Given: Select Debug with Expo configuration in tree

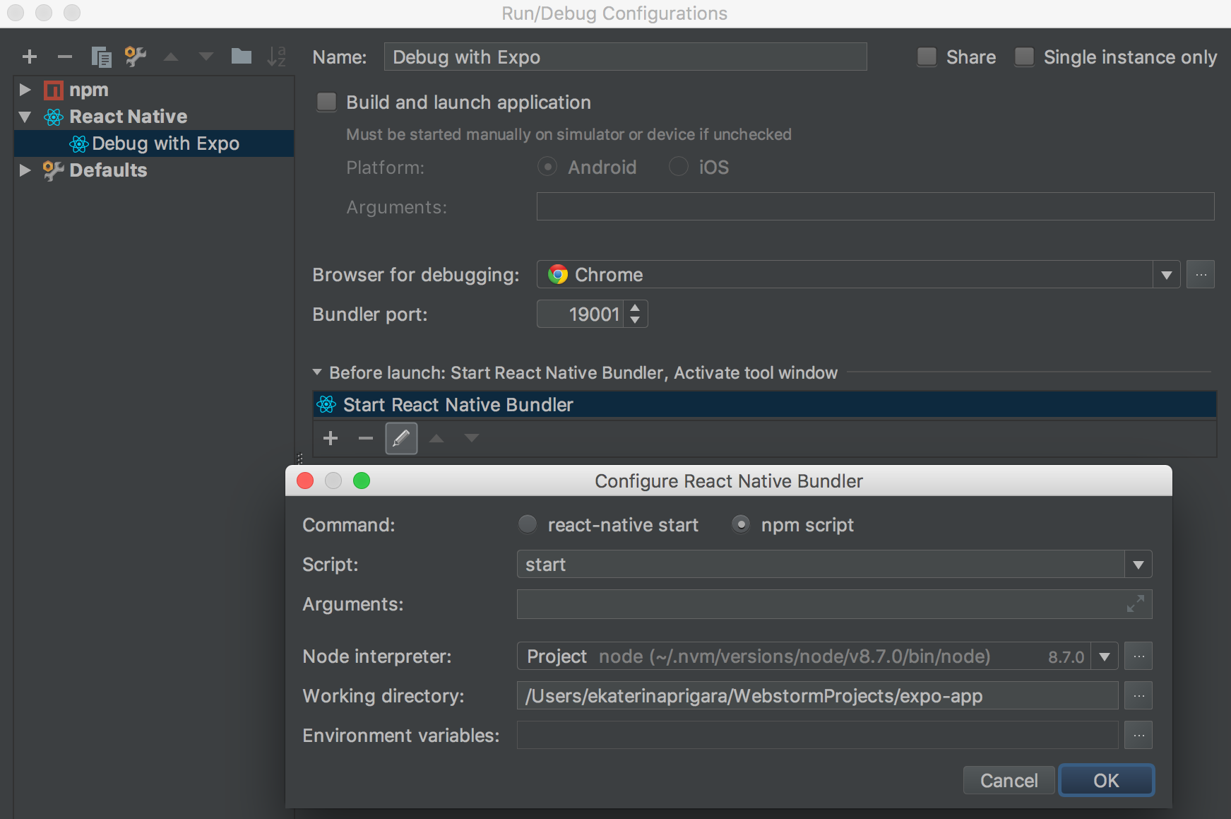Looking at the screenshot, I should click(x=154, y=143).
